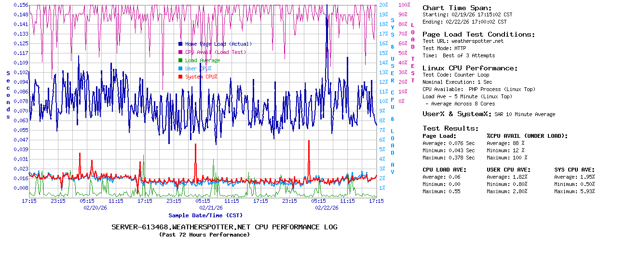The height and width of the screenshot is (265, 627).
Task: Click the blue Home Page Load legend swatch
Action: point(180,44)
